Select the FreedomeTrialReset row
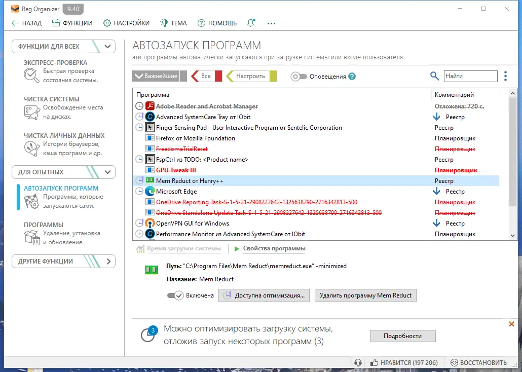 [x=316, y=148]
